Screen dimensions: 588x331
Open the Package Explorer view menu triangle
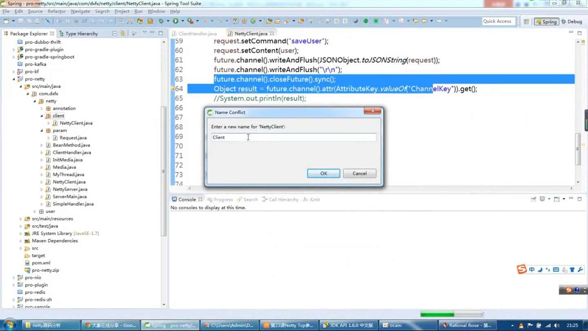pos(145,33)
